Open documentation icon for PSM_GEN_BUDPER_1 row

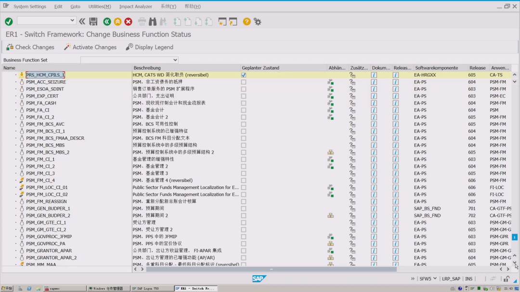(374, 208)
